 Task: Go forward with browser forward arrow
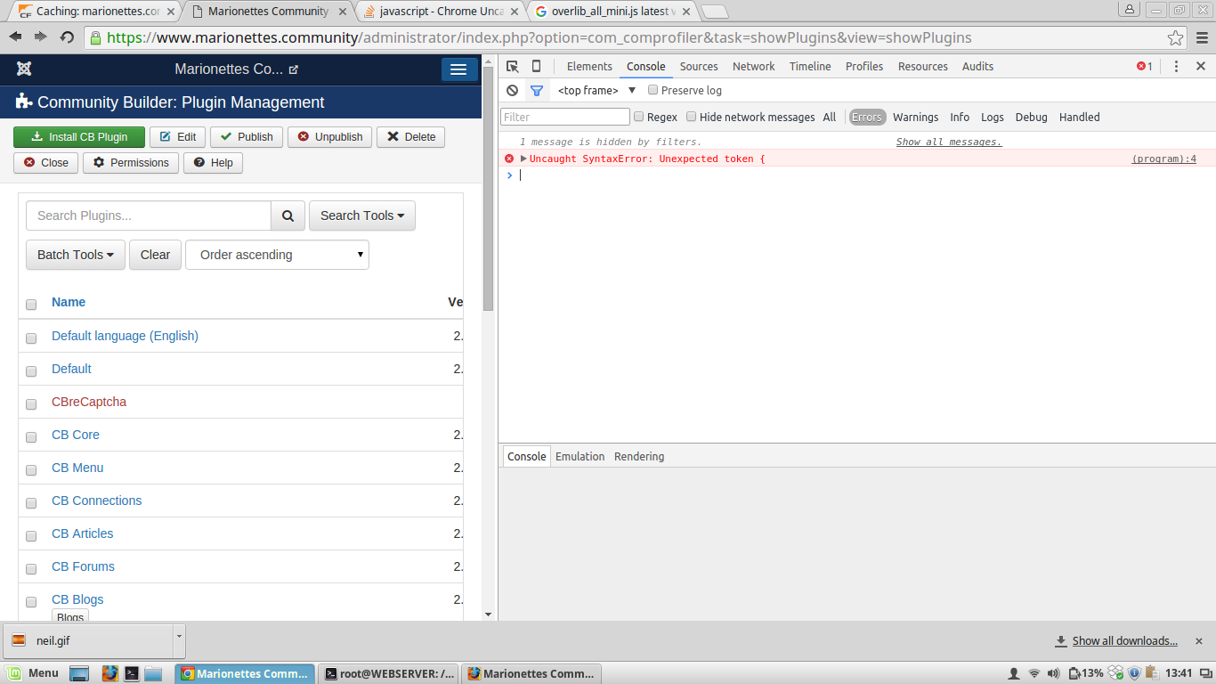40,37
